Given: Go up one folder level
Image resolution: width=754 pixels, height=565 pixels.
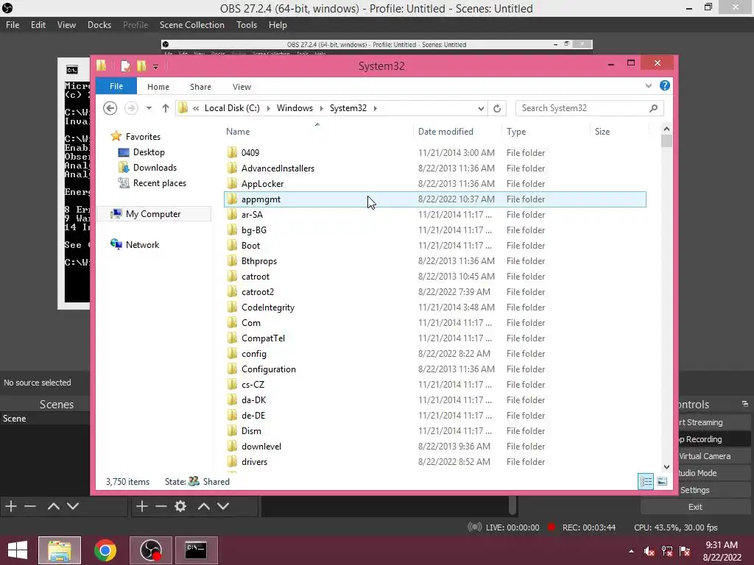Looking at the screenshot, I should tap(166, 108).
